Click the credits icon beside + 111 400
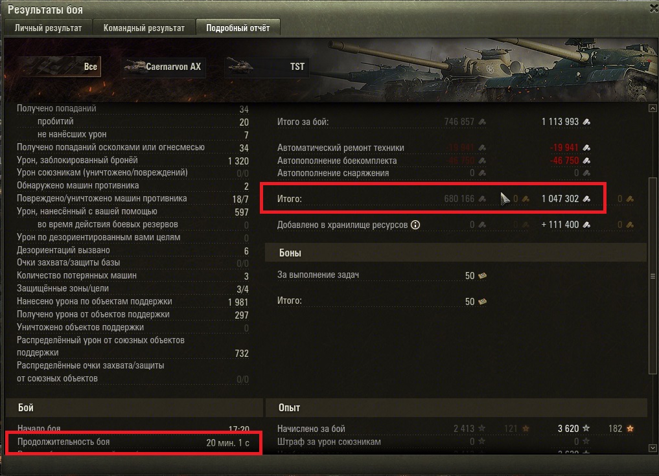659x476 pixels. [x=586, y=225]
